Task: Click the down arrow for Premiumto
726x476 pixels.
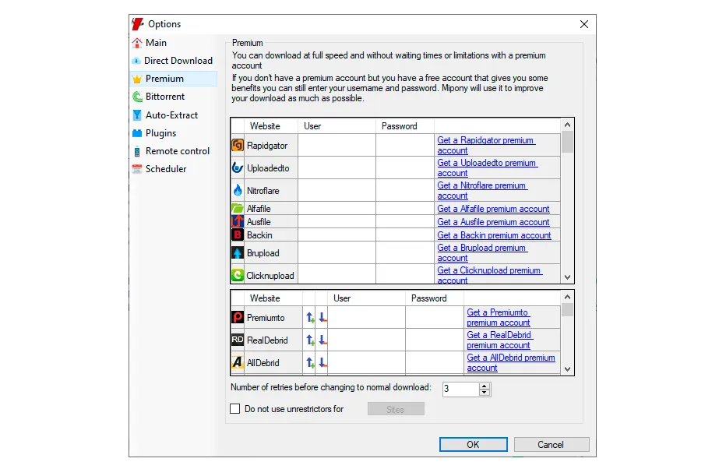Action: click(x=322, y=318)
